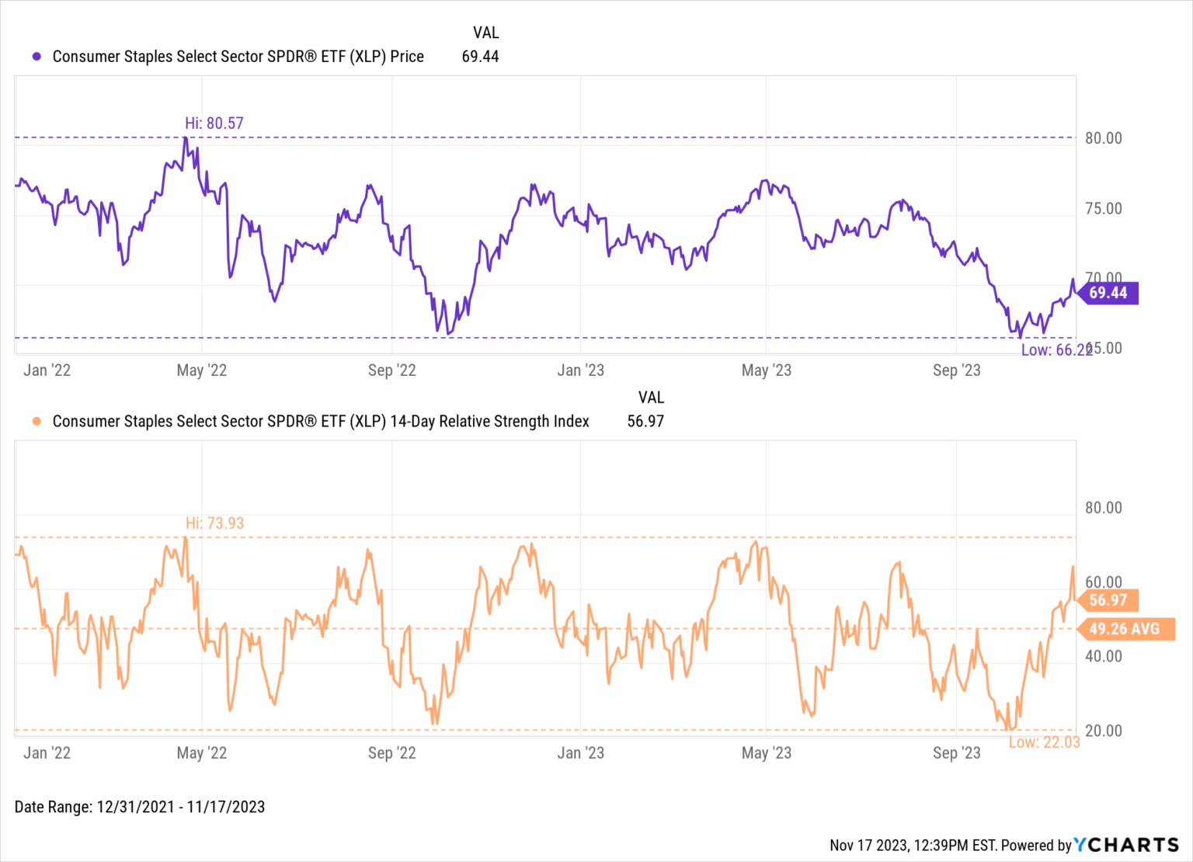
Task: Click the 56.97 value under RSI VAL header
Action: [x=645, y=422]
